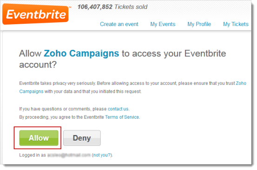The width and height of the screenshot is (257, 170).
Task: Click the Zoho link ending the privacy line
Action: pyautogui.click(x=241, y=83)
